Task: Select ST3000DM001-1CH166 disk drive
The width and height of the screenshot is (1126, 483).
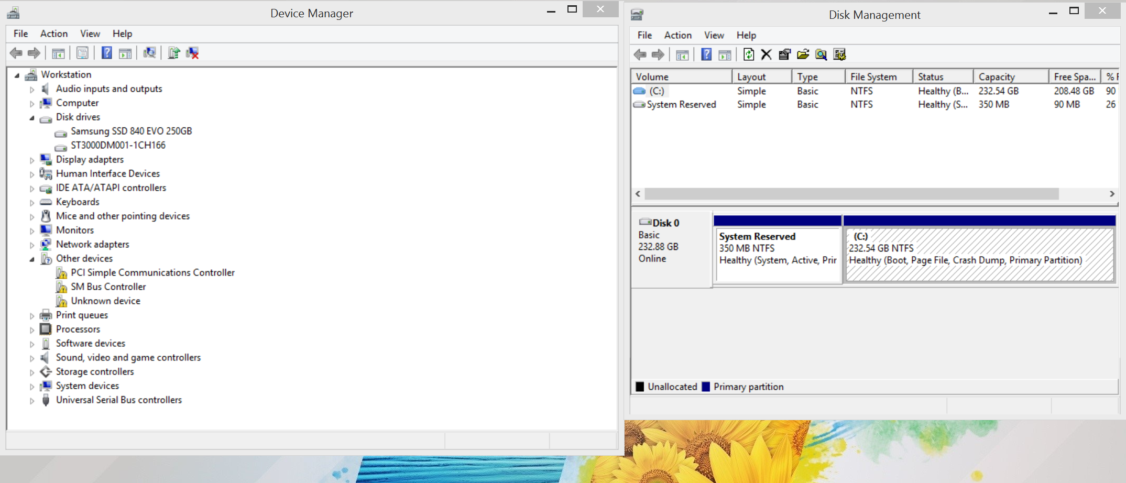Action: tap(118, 145)
